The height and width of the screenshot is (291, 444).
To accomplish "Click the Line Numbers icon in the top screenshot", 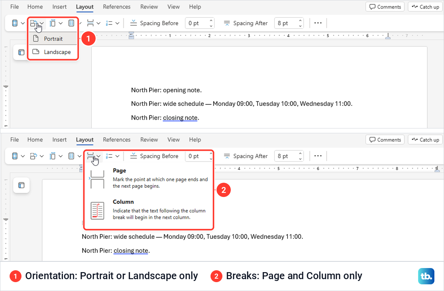I will click(109, 23).
